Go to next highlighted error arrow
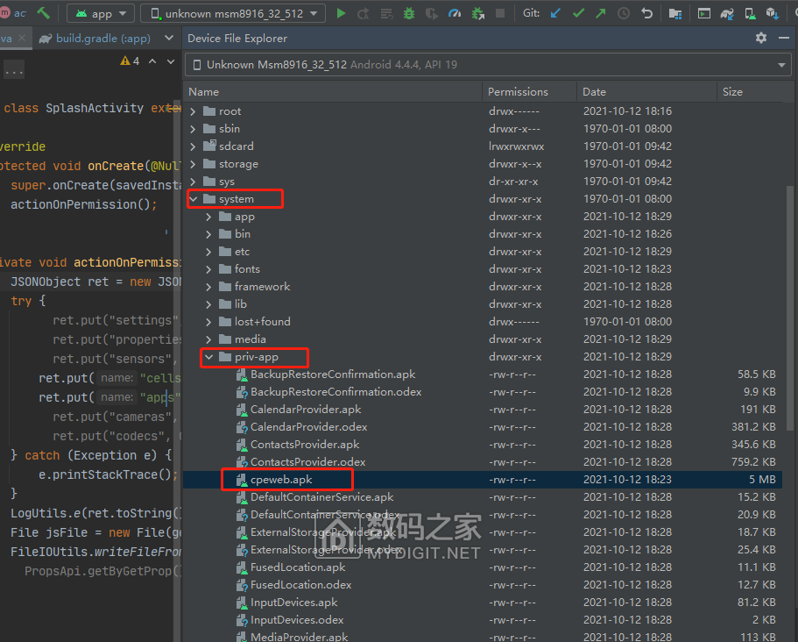The height and width of the screenshot is (642, 798). coord(171,61)
